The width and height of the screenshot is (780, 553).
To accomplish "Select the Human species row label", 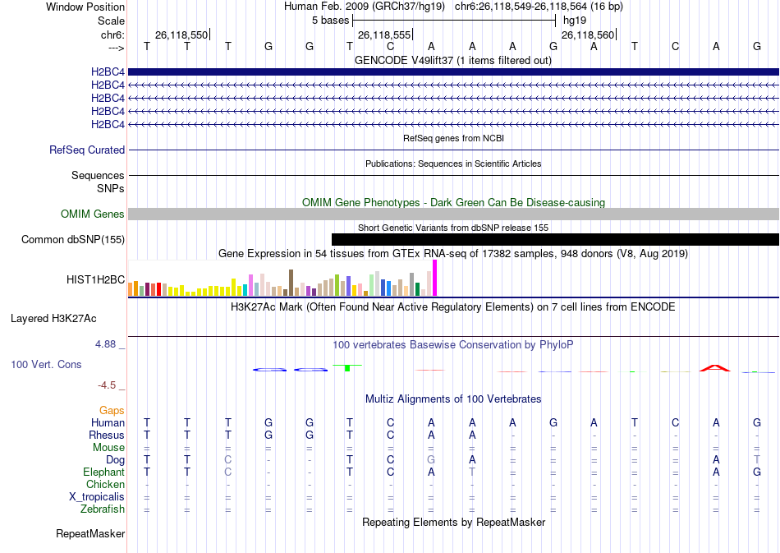I will pos(108,422).
